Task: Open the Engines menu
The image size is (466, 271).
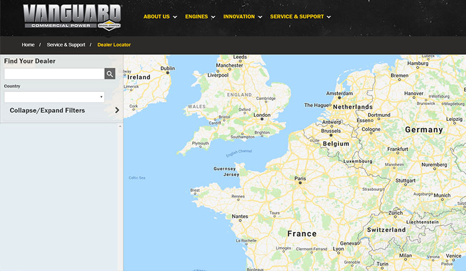Action: (x=196, y=17)
